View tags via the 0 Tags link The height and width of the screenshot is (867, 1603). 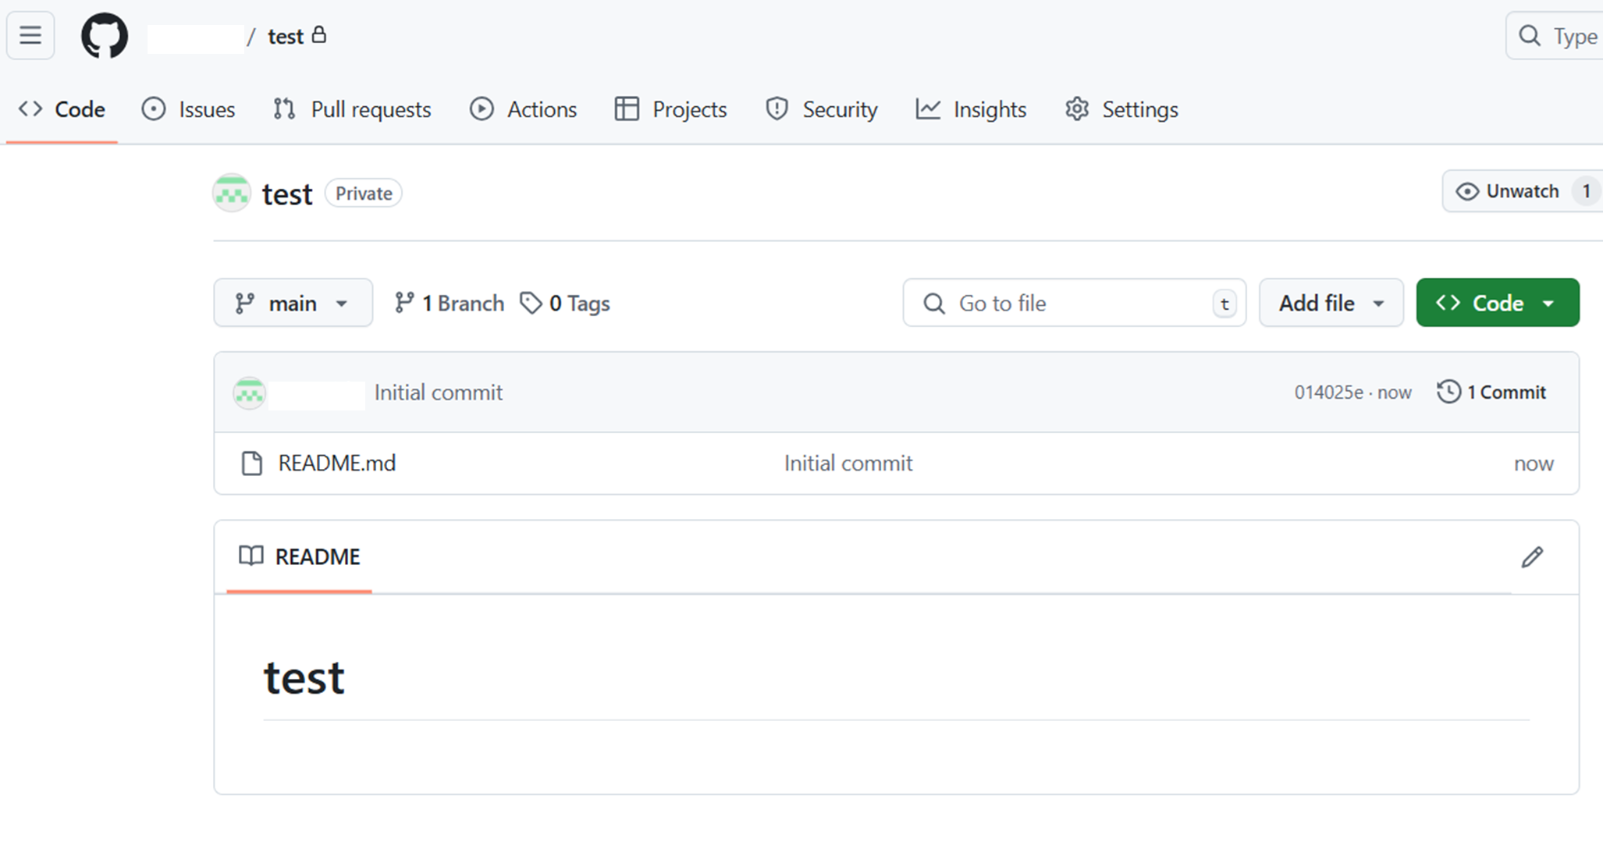[x=565, y=304]
